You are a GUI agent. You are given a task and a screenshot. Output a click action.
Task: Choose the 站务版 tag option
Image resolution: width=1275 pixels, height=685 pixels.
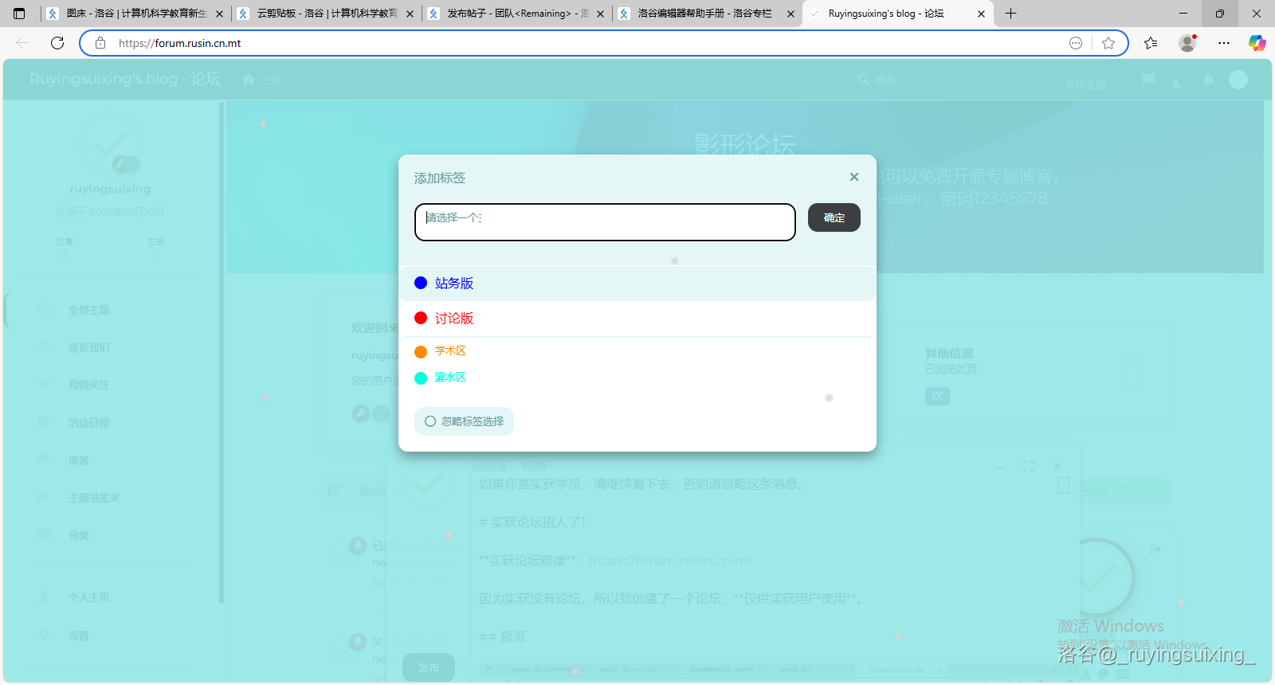tap(454, 284)
